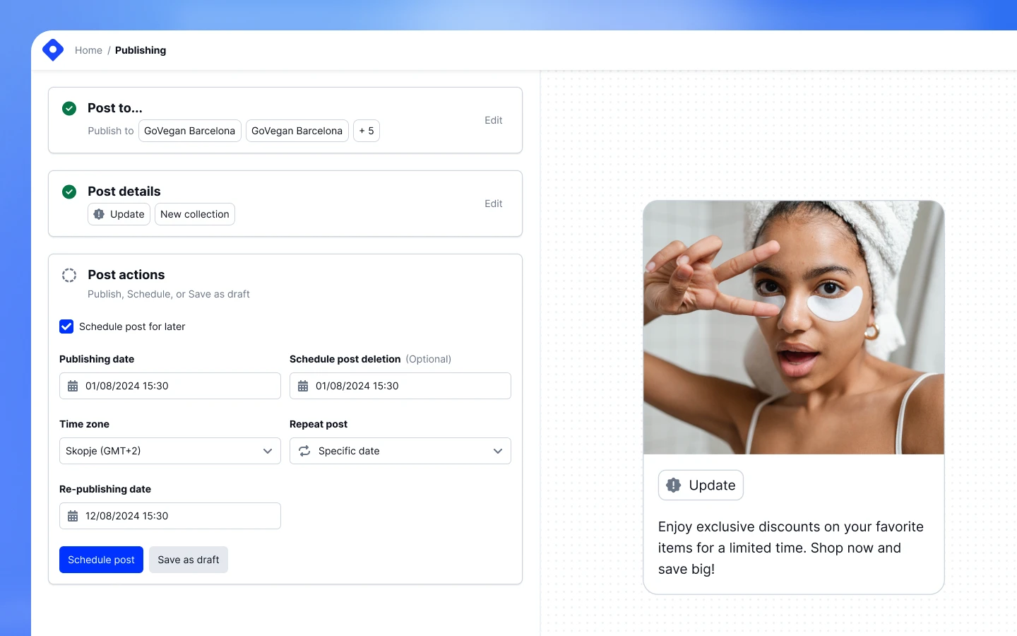Screen dimensions: 1017x636
Task: Uncheck Schedule post for later
Action: click(66, 326)
